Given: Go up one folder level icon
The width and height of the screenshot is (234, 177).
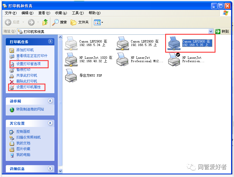Looking at the screenshot, I should pyautogui.click(x=45, y=22).
